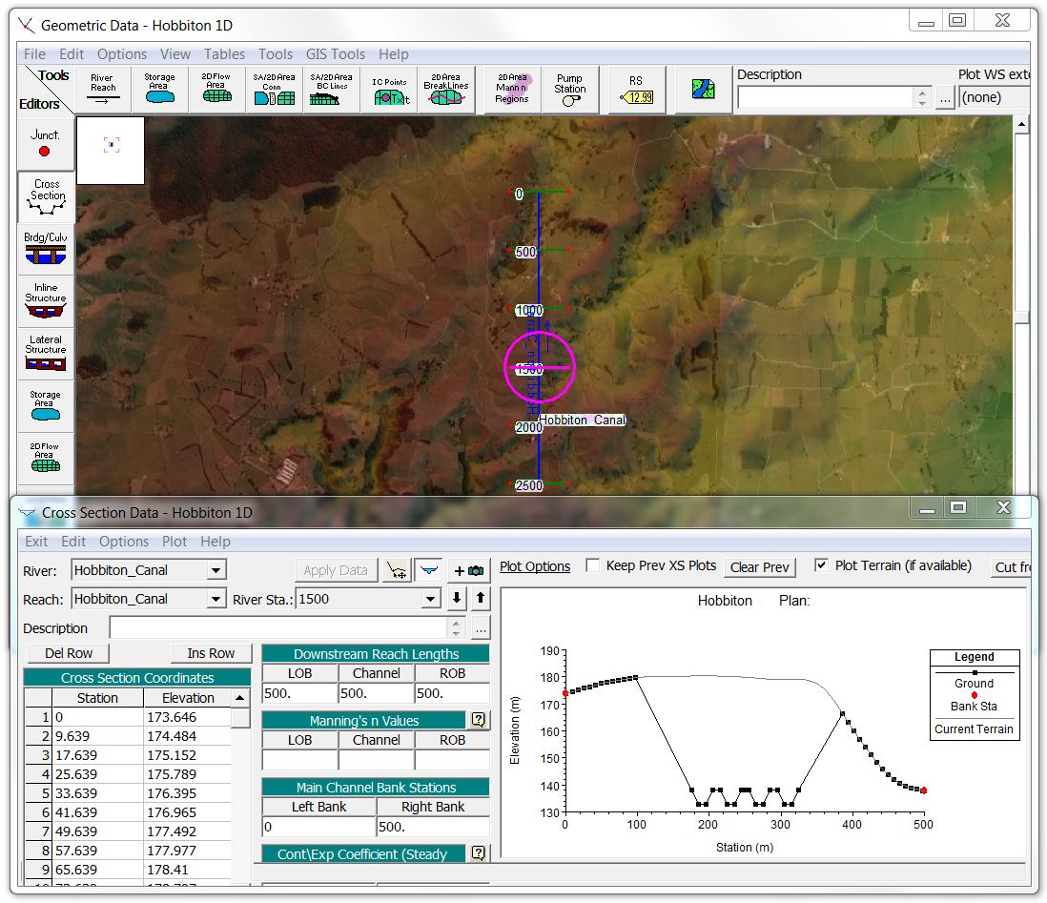Click the add picture camera icon
This screenshot has height=903, width=1047.
click(x=469, y=571)
